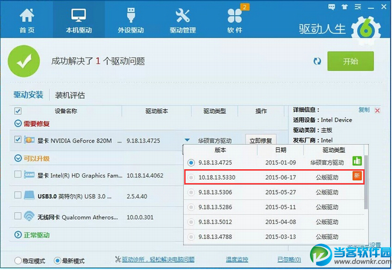392x270 pixels.
Task: Select version 9.18.13.5286 radio button
Action: (x=191, y=207)
